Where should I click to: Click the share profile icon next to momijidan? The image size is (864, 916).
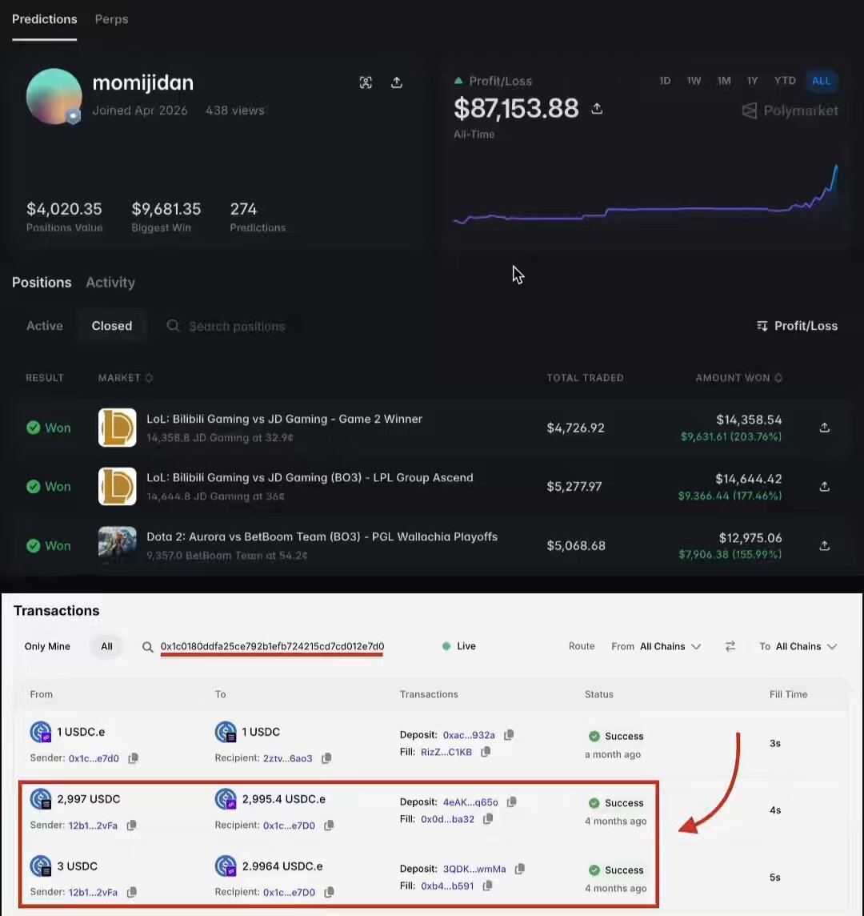point(396,82)
